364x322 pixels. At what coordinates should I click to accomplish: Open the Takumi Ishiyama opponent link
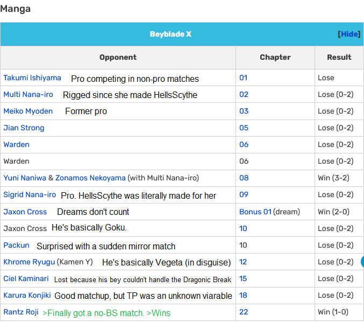coord(32,78)
